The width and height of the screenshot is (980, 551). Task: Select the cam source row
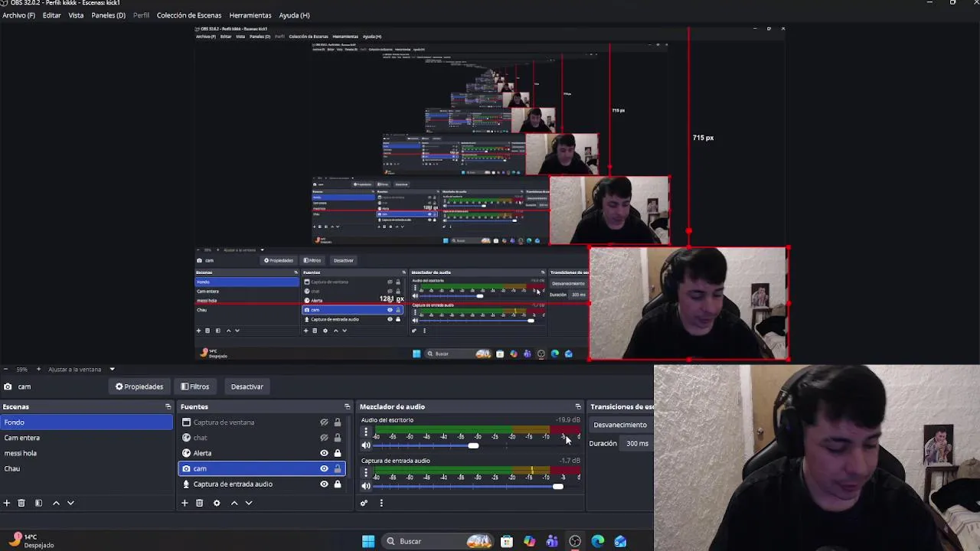262,468
